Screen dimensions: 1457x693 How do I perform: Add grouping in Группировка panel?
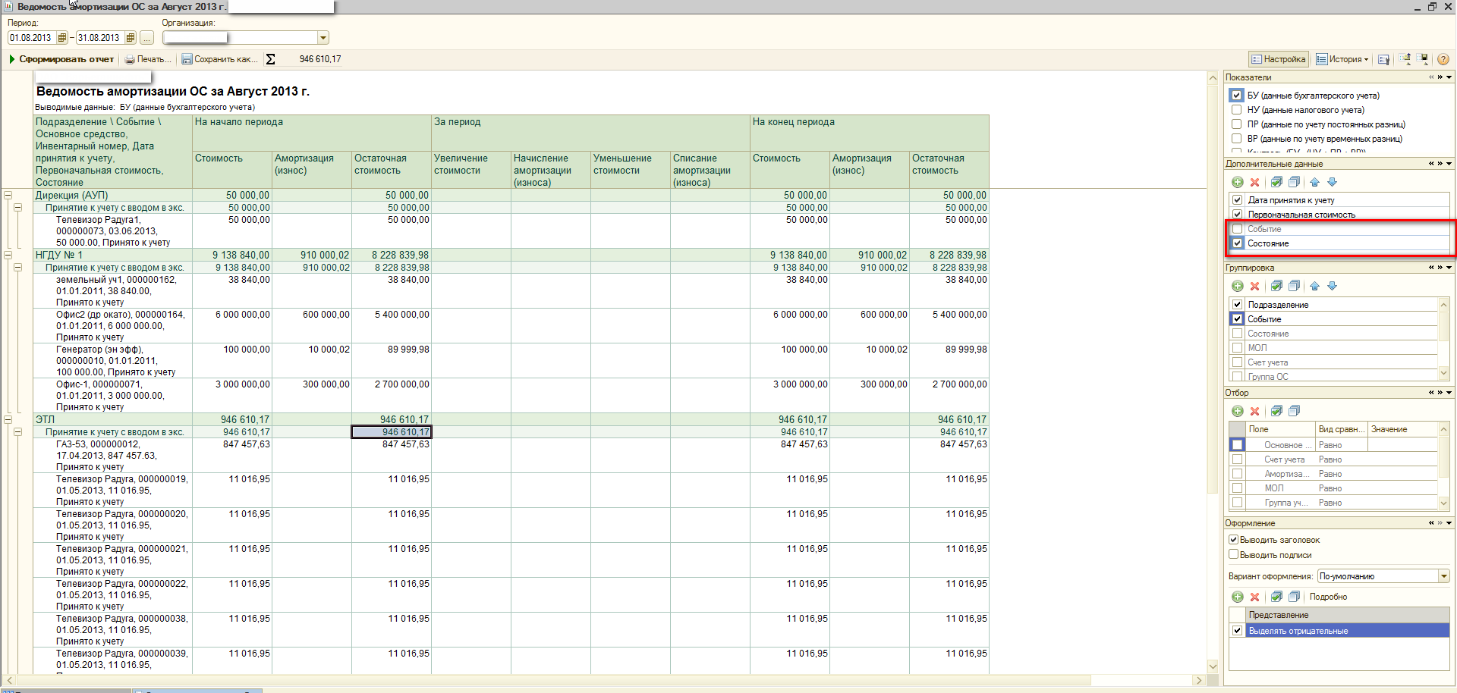click(1237, 286)
